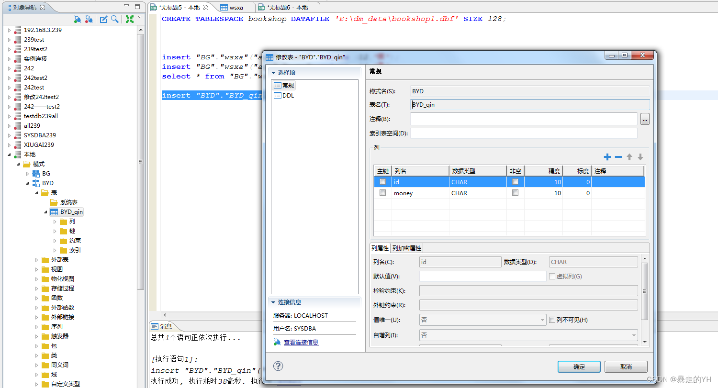The height and width of the screenshot is (388, 718).
Task: Click the minus icon to remove selected column
Action: [618, 156]
